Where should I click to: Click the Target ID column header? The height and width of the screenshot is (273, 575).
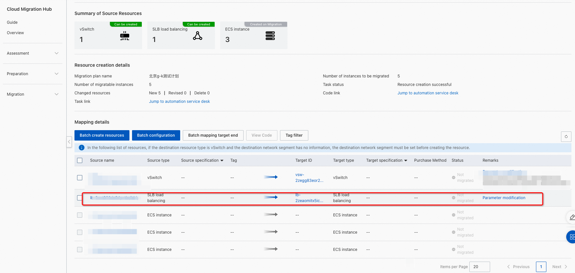click(303, 160)
